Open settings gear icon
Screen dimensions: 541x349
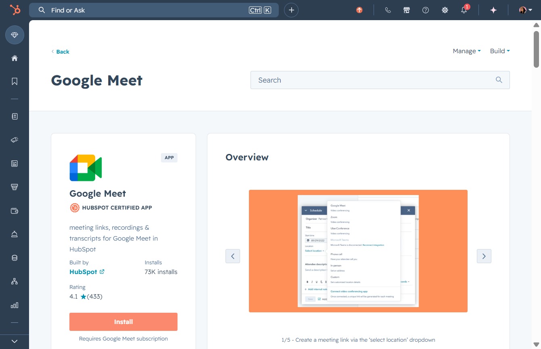point(445,10)
